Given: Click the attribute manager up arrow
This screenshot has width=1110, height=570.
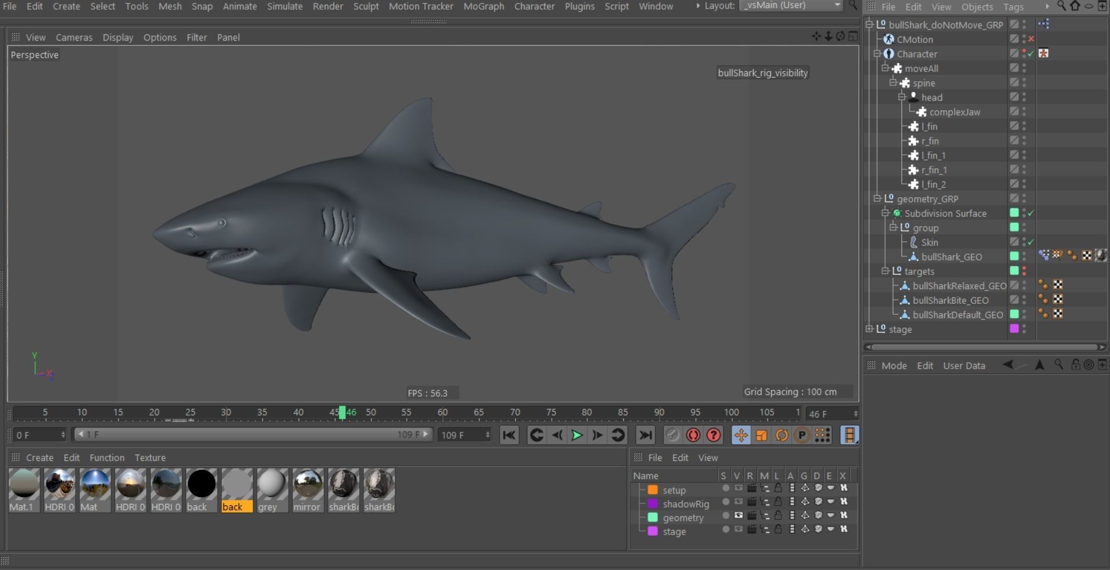Looking at the screenshot, I should [1040, 365].
